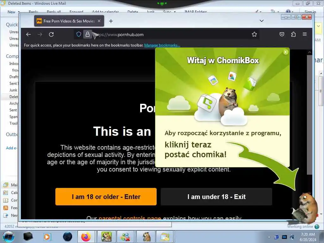Open the hamster taskbar icon
This screenshot has width=324, height=243.
[x=146, y=237]
